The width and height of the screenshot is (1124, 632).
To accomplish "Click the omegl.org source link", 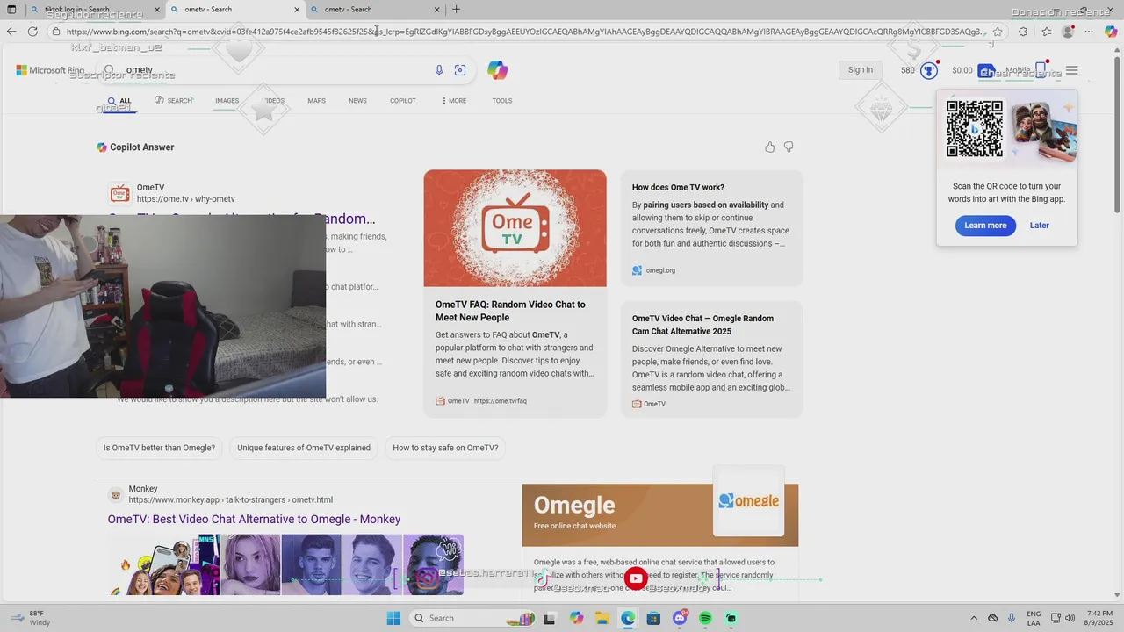I will point(653,270).
